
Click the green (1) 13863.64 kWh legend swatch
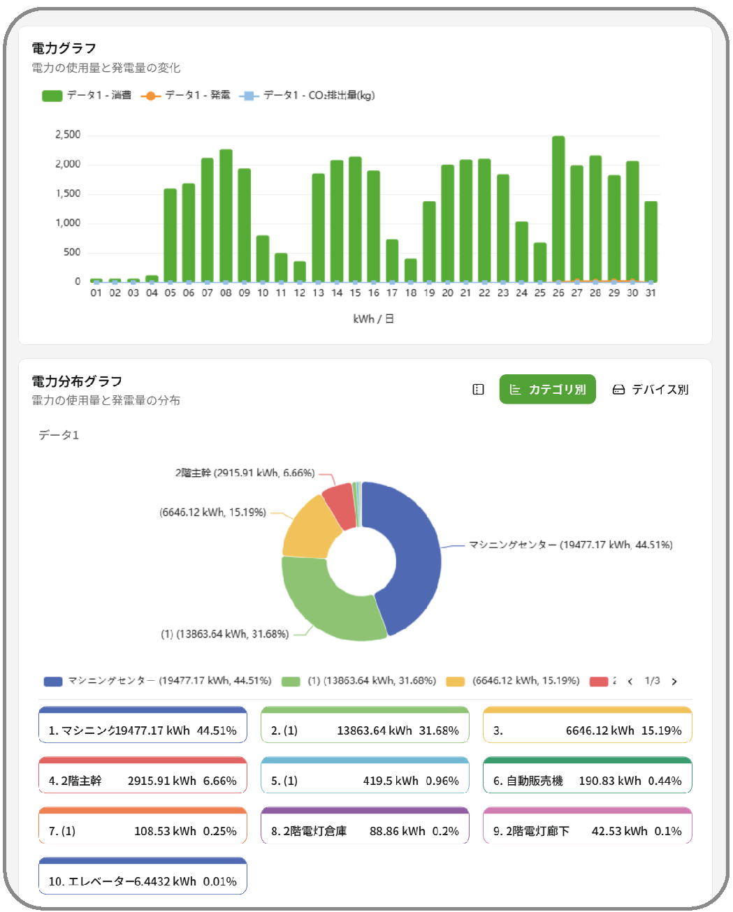[291, 682]
